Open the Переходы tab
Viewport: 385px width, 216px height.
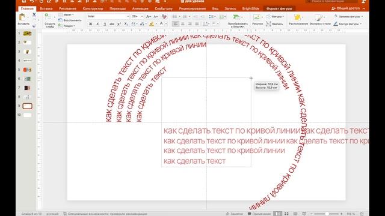pyautogui.click(x=118, y=8)
